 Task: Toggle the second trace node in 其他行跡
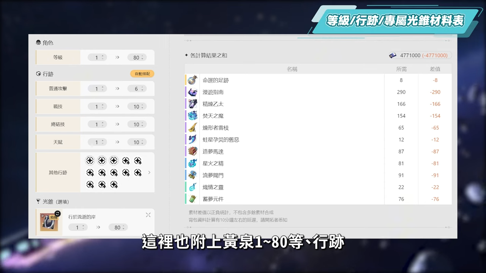(102, 161)
